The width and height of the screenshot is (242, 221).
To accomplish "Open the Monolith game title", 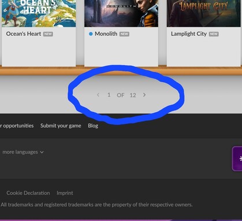I will [x=106, y=34].
